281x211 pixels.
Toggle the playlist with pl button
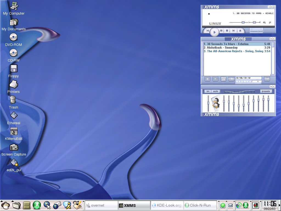point(270,23)
